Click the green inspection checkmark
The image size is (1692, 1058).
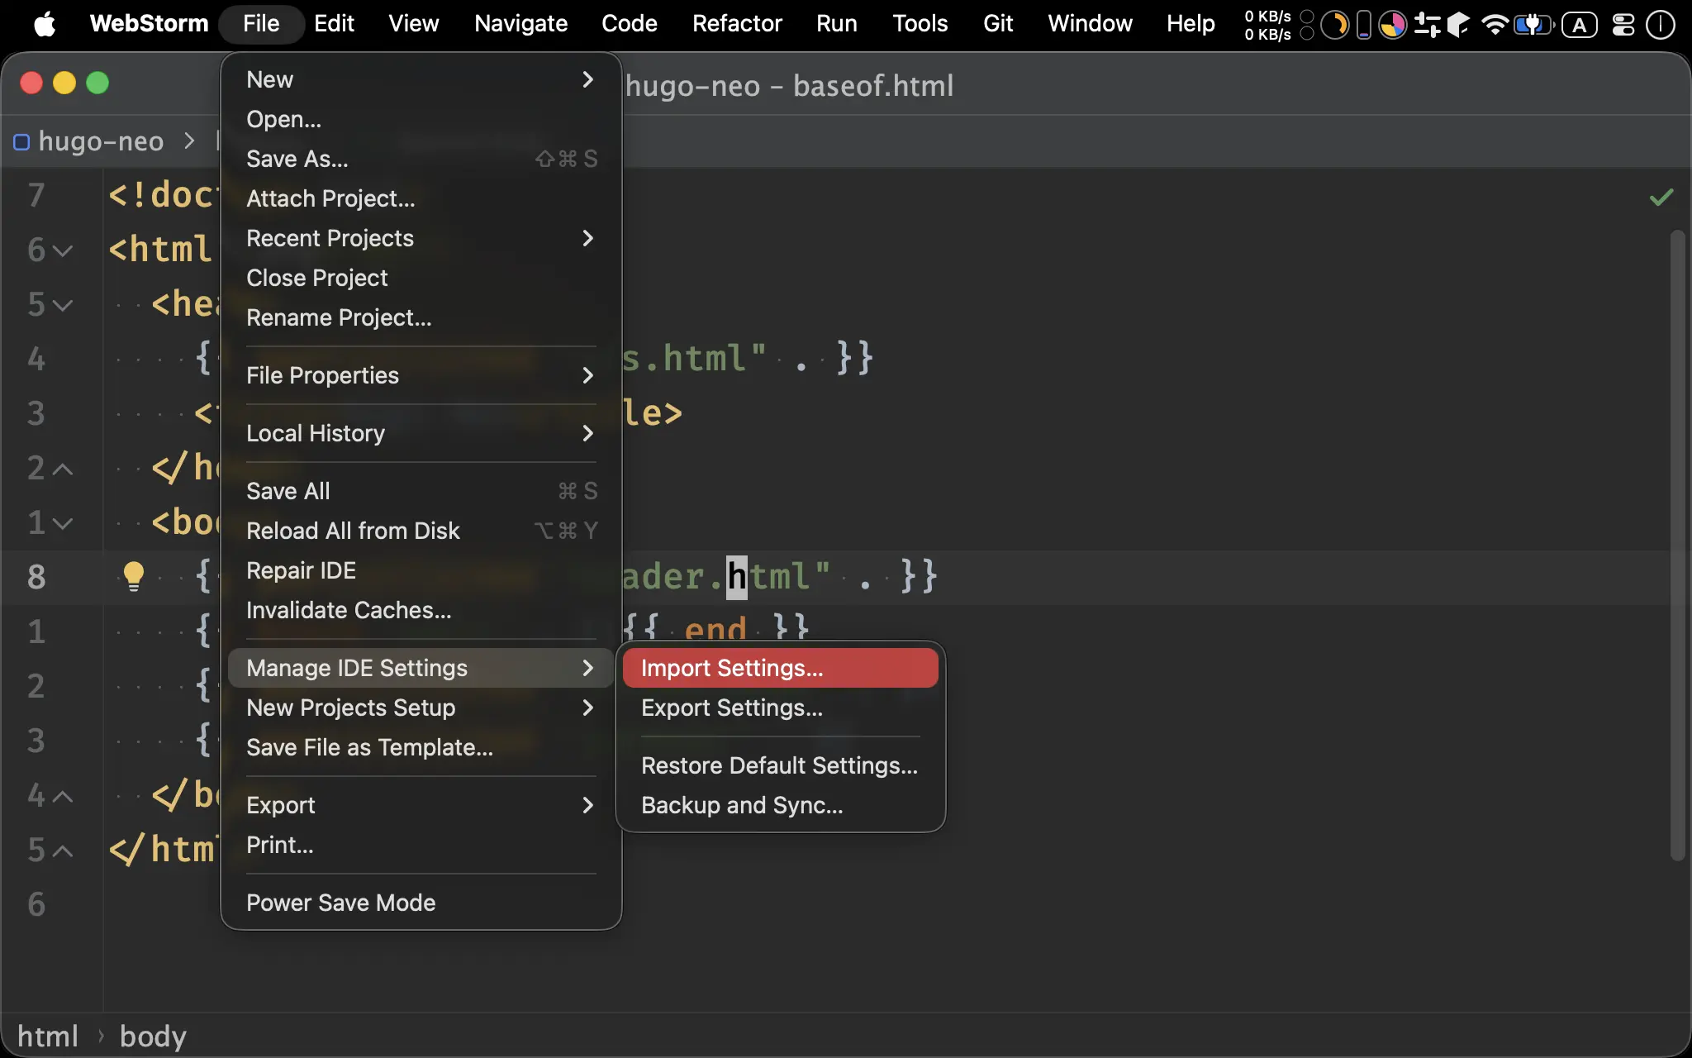[1661, 197]
